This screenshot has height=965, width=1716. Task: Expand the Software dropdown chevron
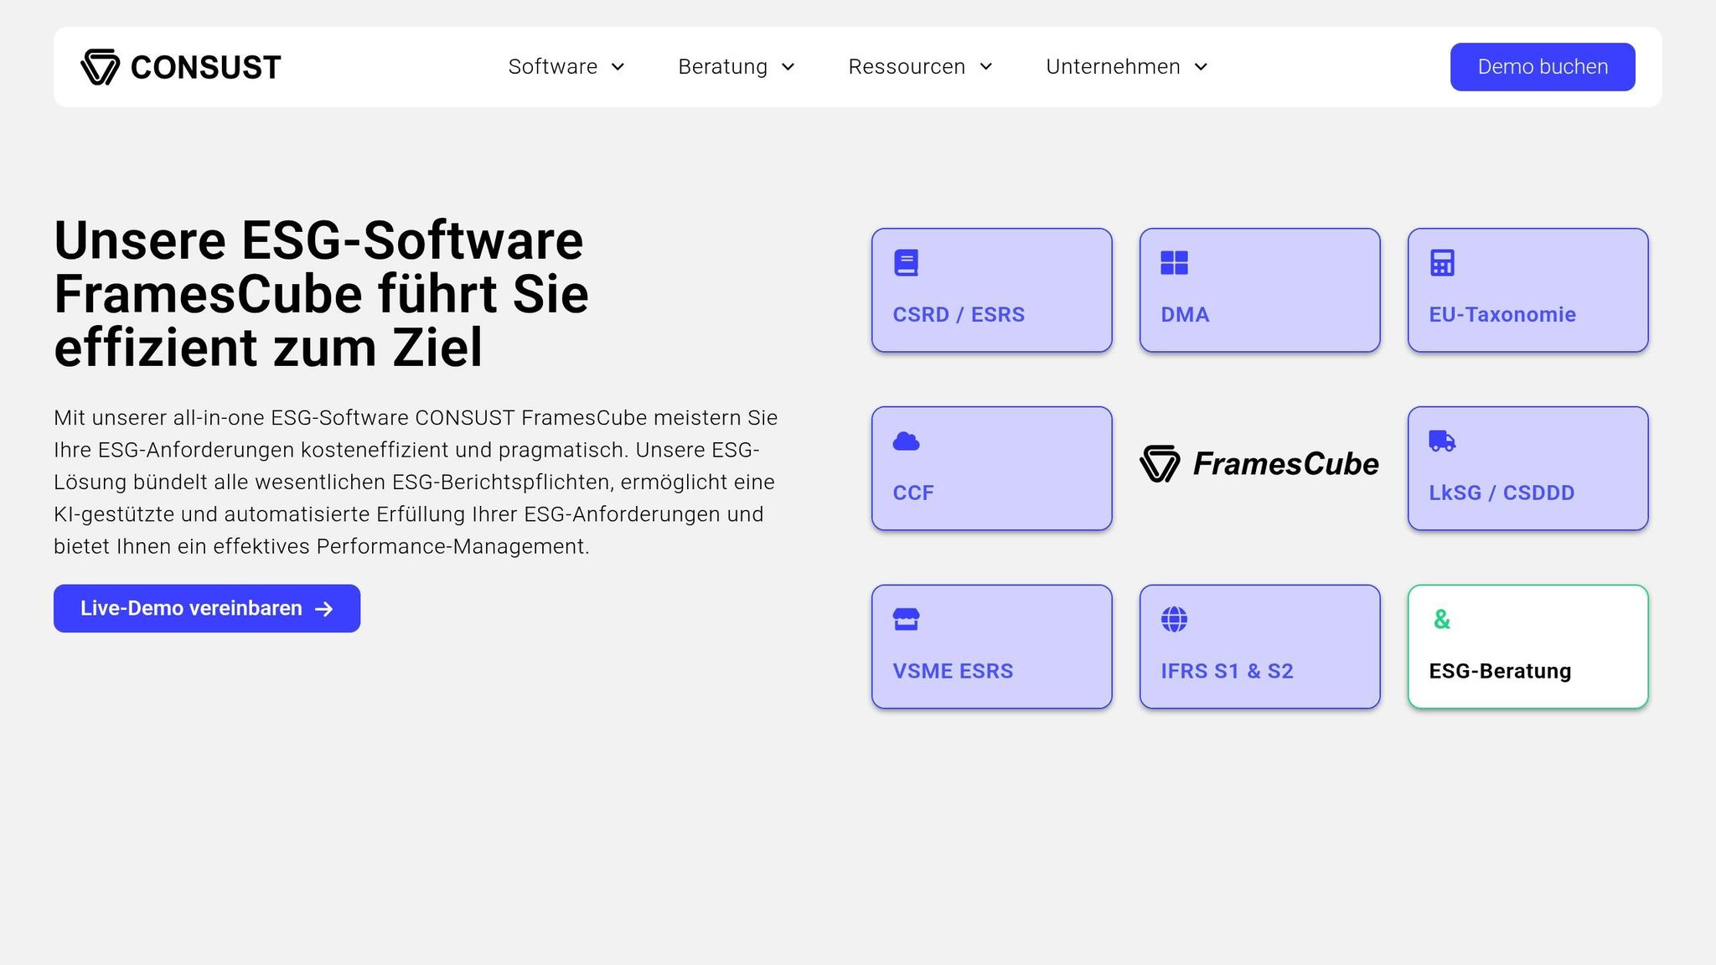tap(618, 67)
